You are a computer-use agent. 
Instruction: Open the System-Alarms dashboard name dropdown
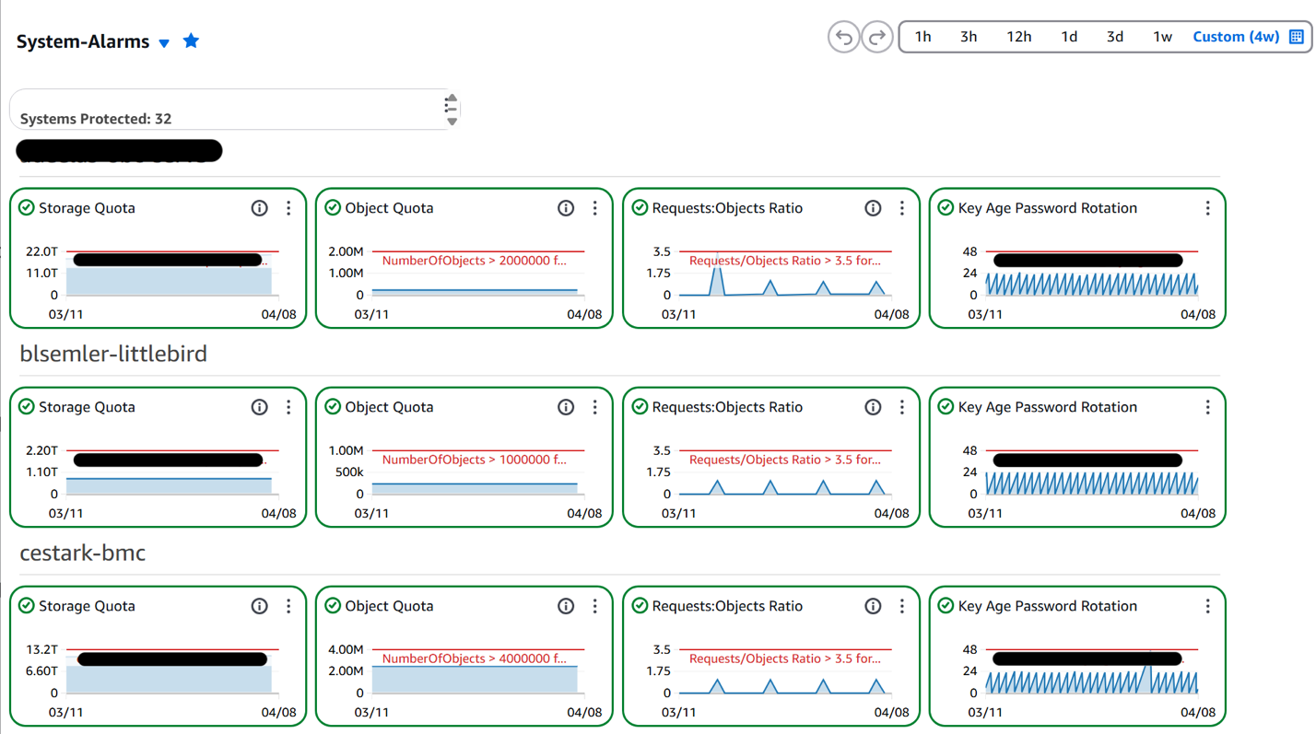[164, 41]
